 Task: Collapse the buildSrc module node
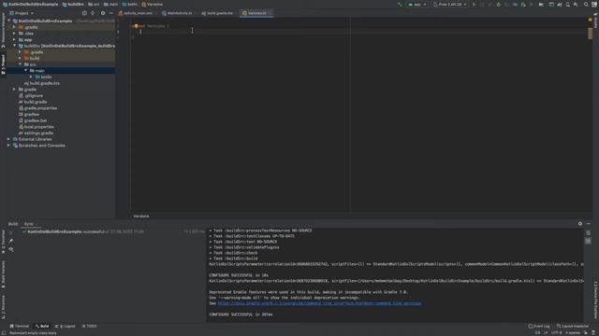coord(15,46)
